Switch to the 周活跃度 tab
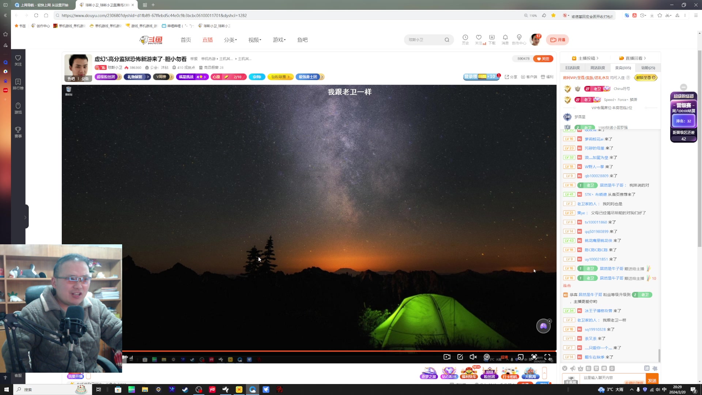 [x=597, y=68]
